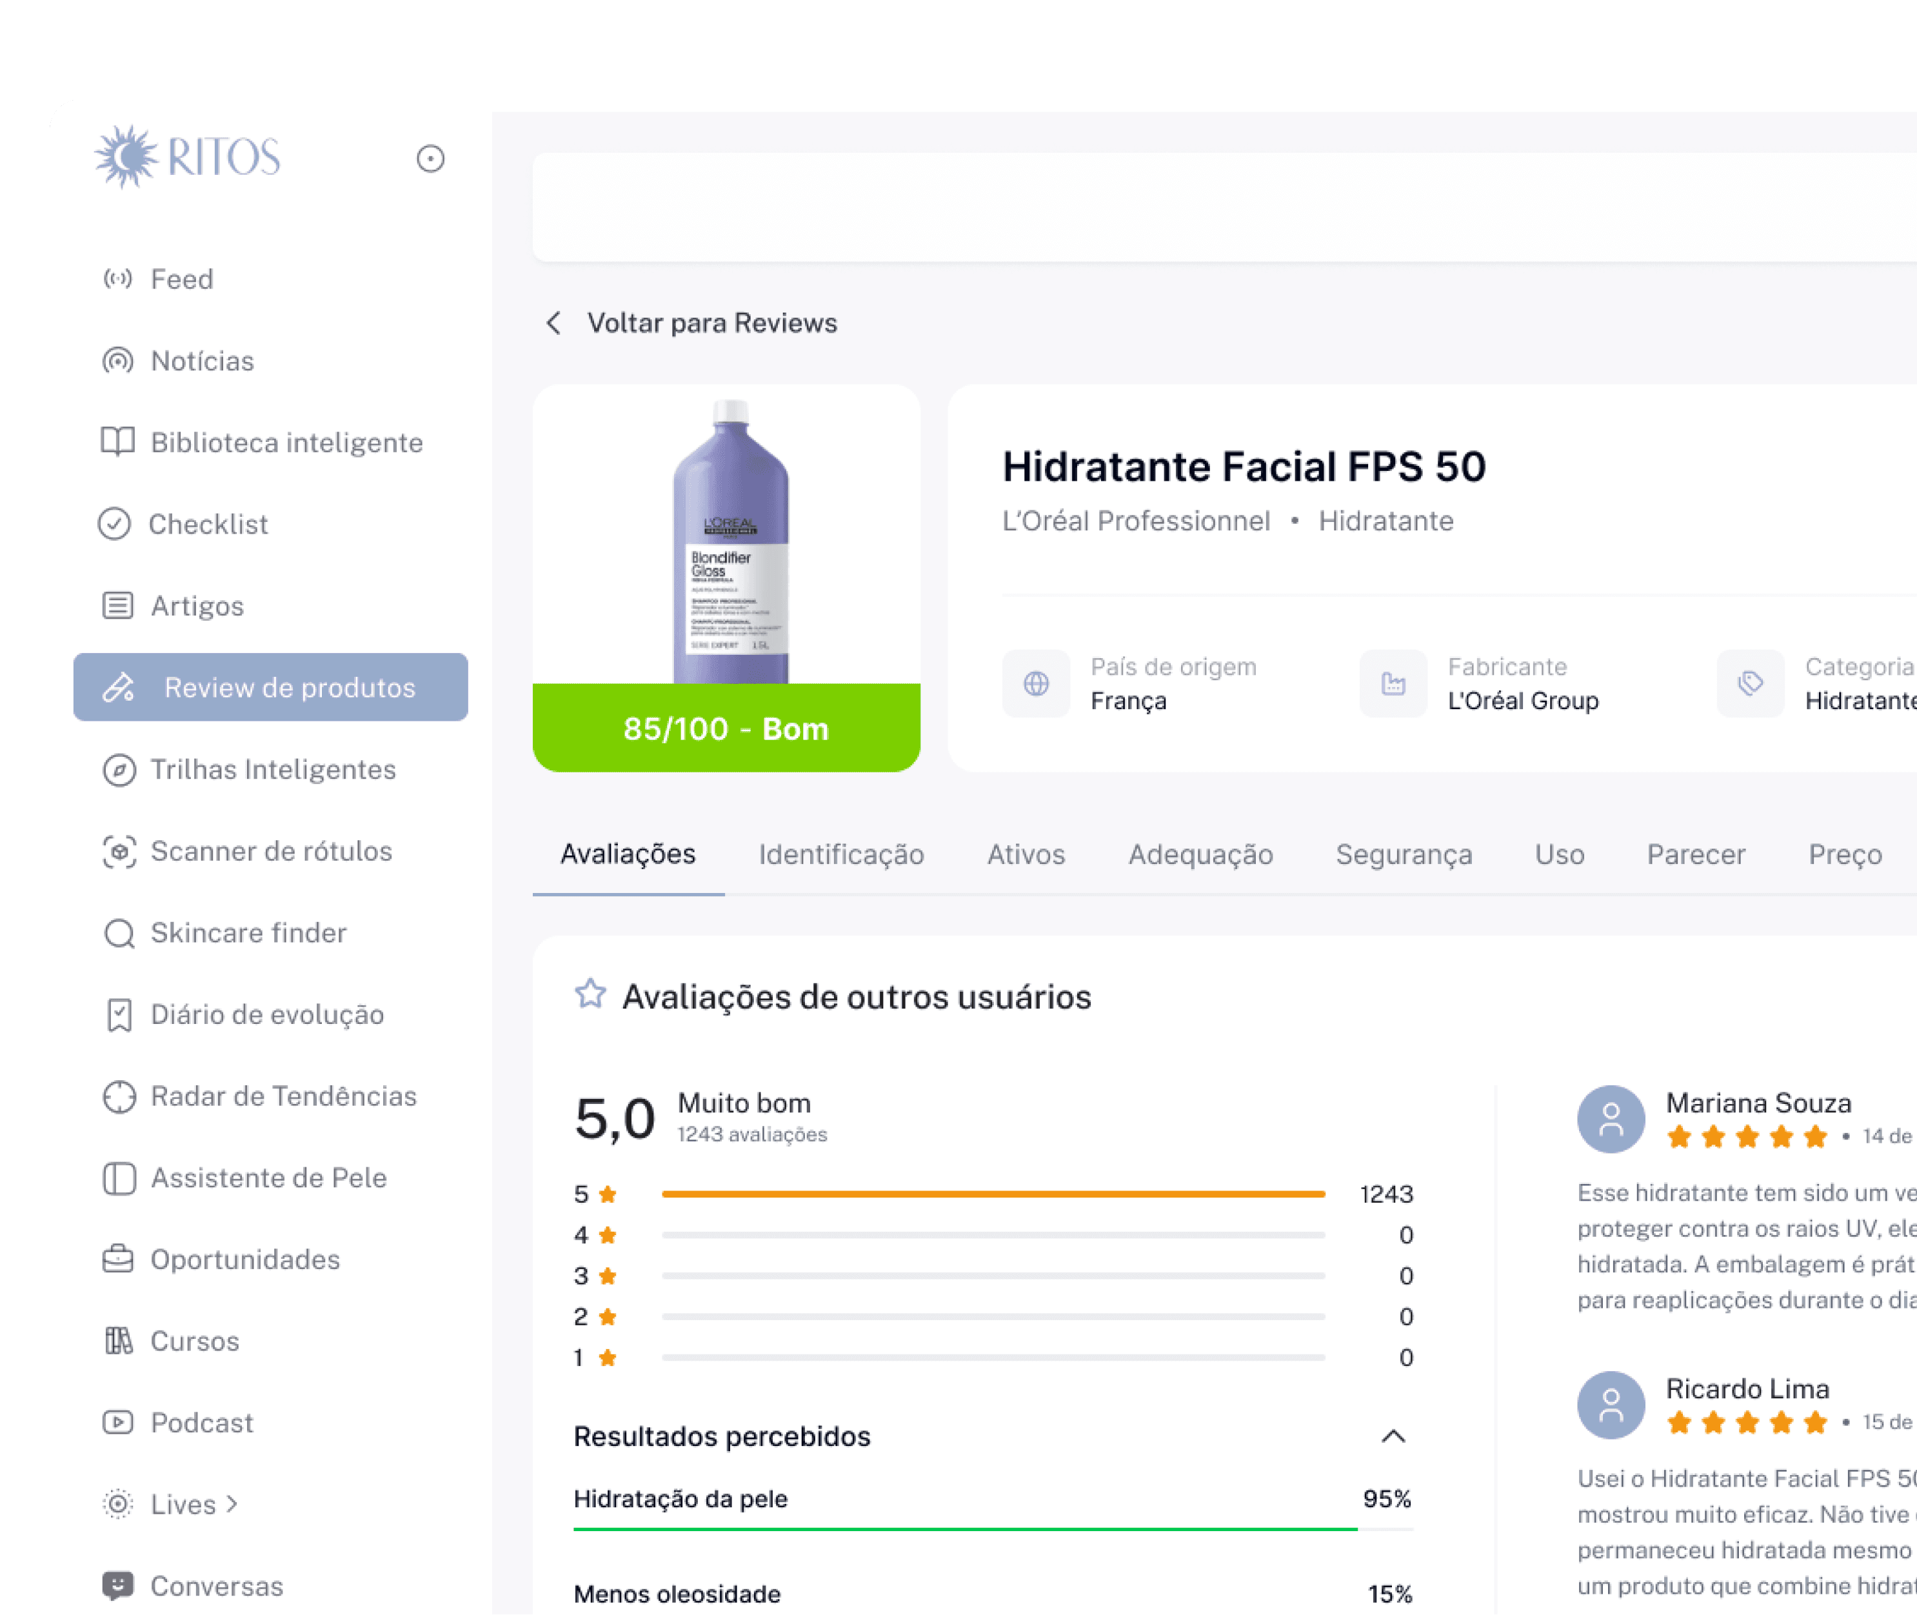
Task: Click the Scanner de rótulos icon
Action: tap(119, 852)
